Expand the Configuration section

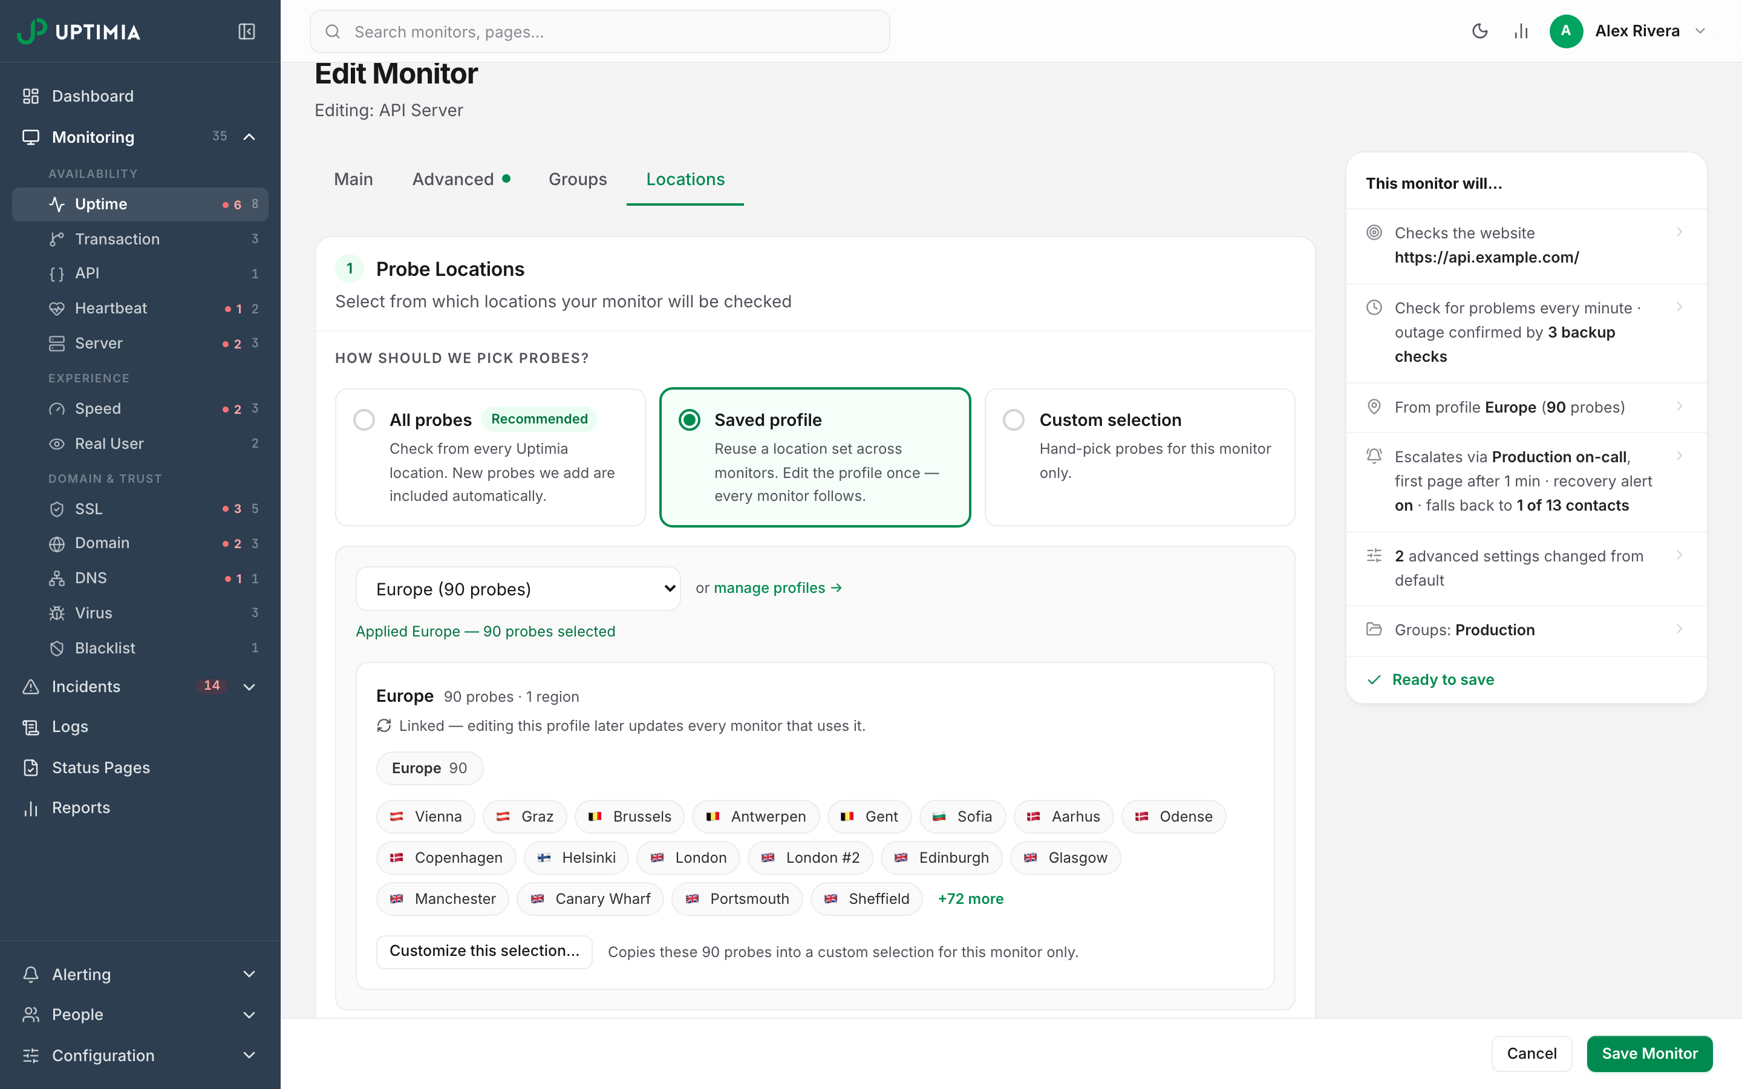tap(249, 1055)
